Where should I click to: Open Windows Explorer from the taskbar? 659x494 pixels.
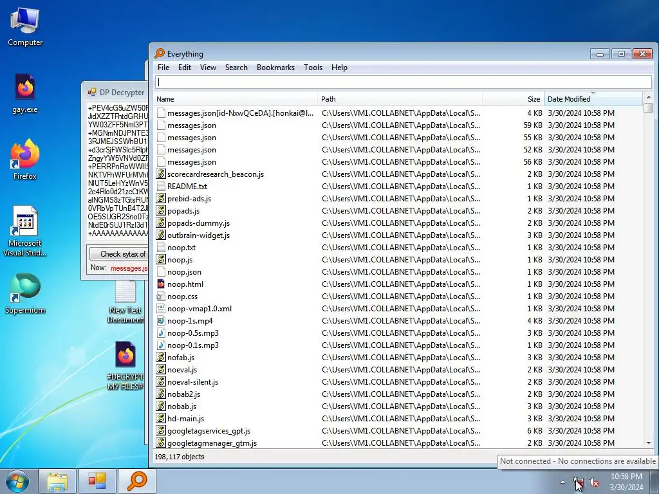pos(57,481)
